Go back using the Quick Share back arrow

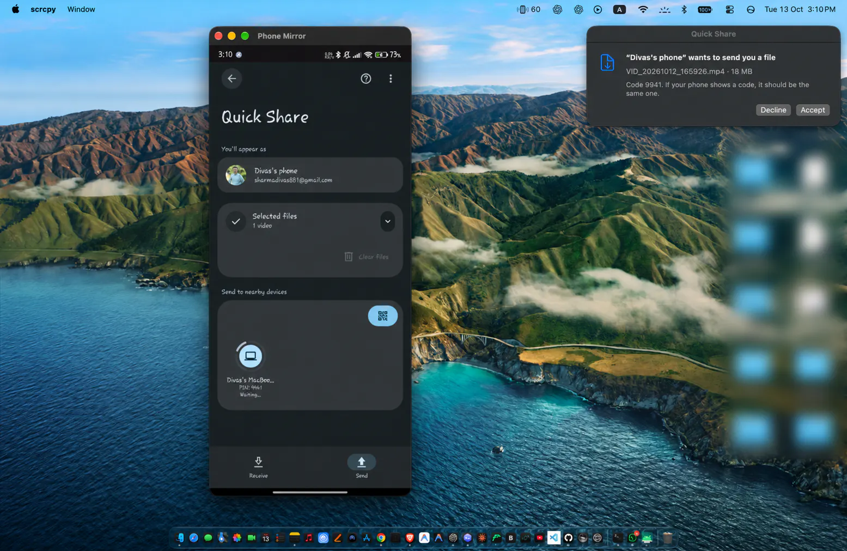231,78
